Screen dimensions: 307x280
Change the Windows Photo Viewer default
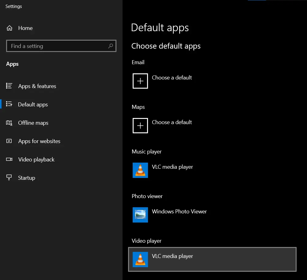[179, 212]
